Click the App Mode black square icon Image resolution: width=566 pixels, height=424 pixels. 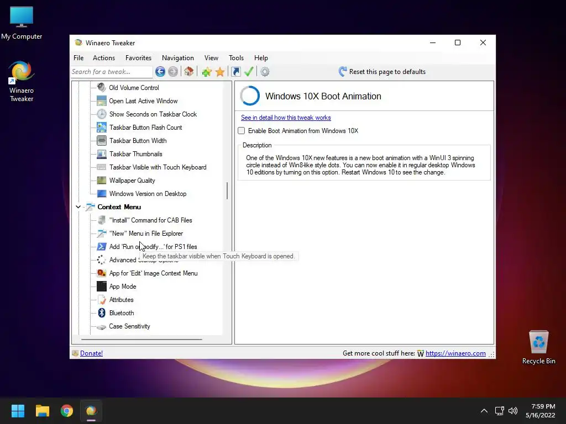pos(102,287)
